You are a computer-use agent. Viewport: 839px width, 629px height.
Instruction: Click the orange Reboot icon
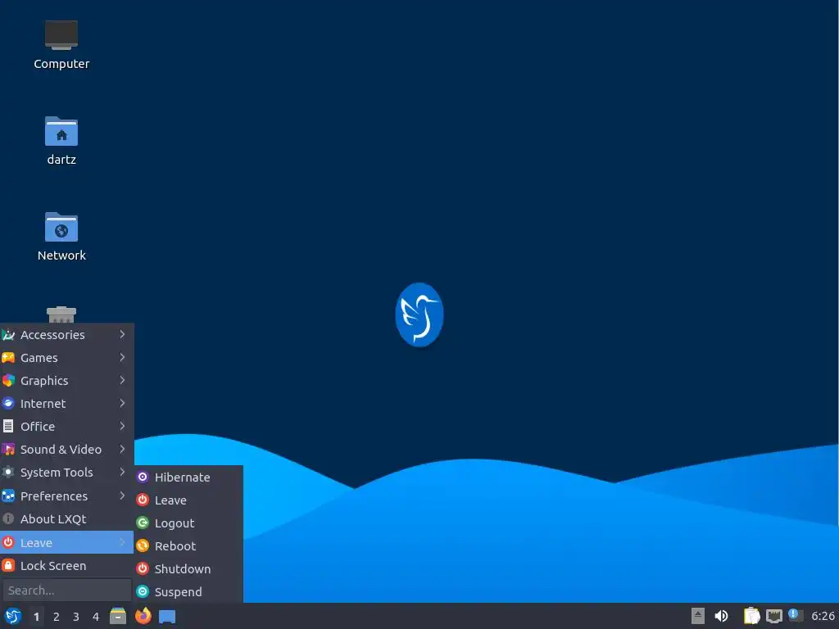[143, 545]
